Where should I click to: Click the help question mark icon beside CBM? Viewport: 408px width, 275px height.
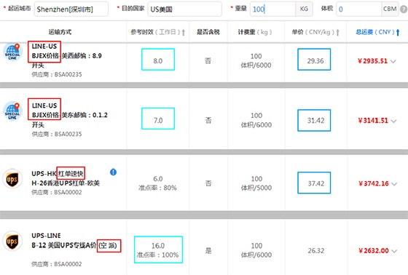pos(404,9)
